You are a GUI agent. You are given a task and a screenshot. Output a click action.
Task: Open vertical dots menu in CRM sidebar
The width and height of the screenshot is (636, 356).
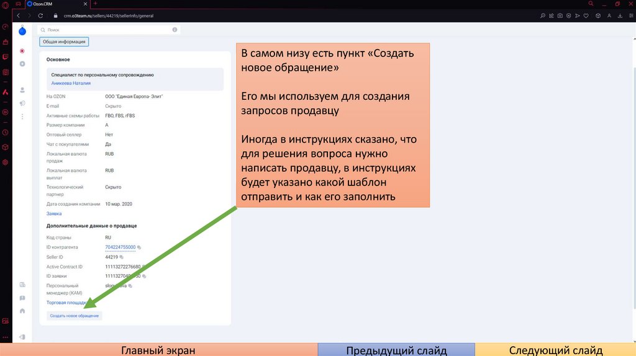[22, 117]
